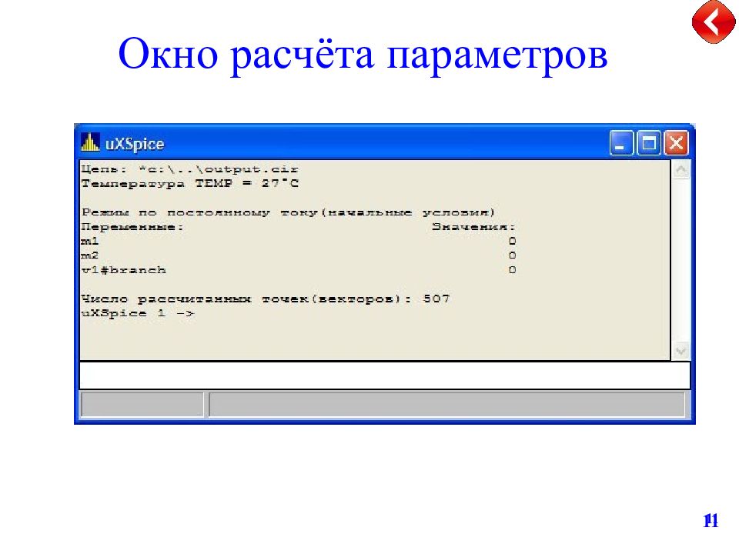
Task: Click the right status bar panel
Action: (x=446, y=404)
